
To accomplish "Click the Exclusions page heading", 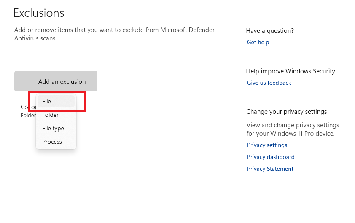I will pos(39,13).
